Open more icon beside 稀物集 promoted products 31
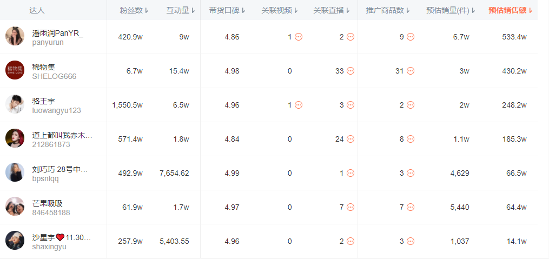The width and height of the screenshot is (549, 259). [x=411, y=71]
